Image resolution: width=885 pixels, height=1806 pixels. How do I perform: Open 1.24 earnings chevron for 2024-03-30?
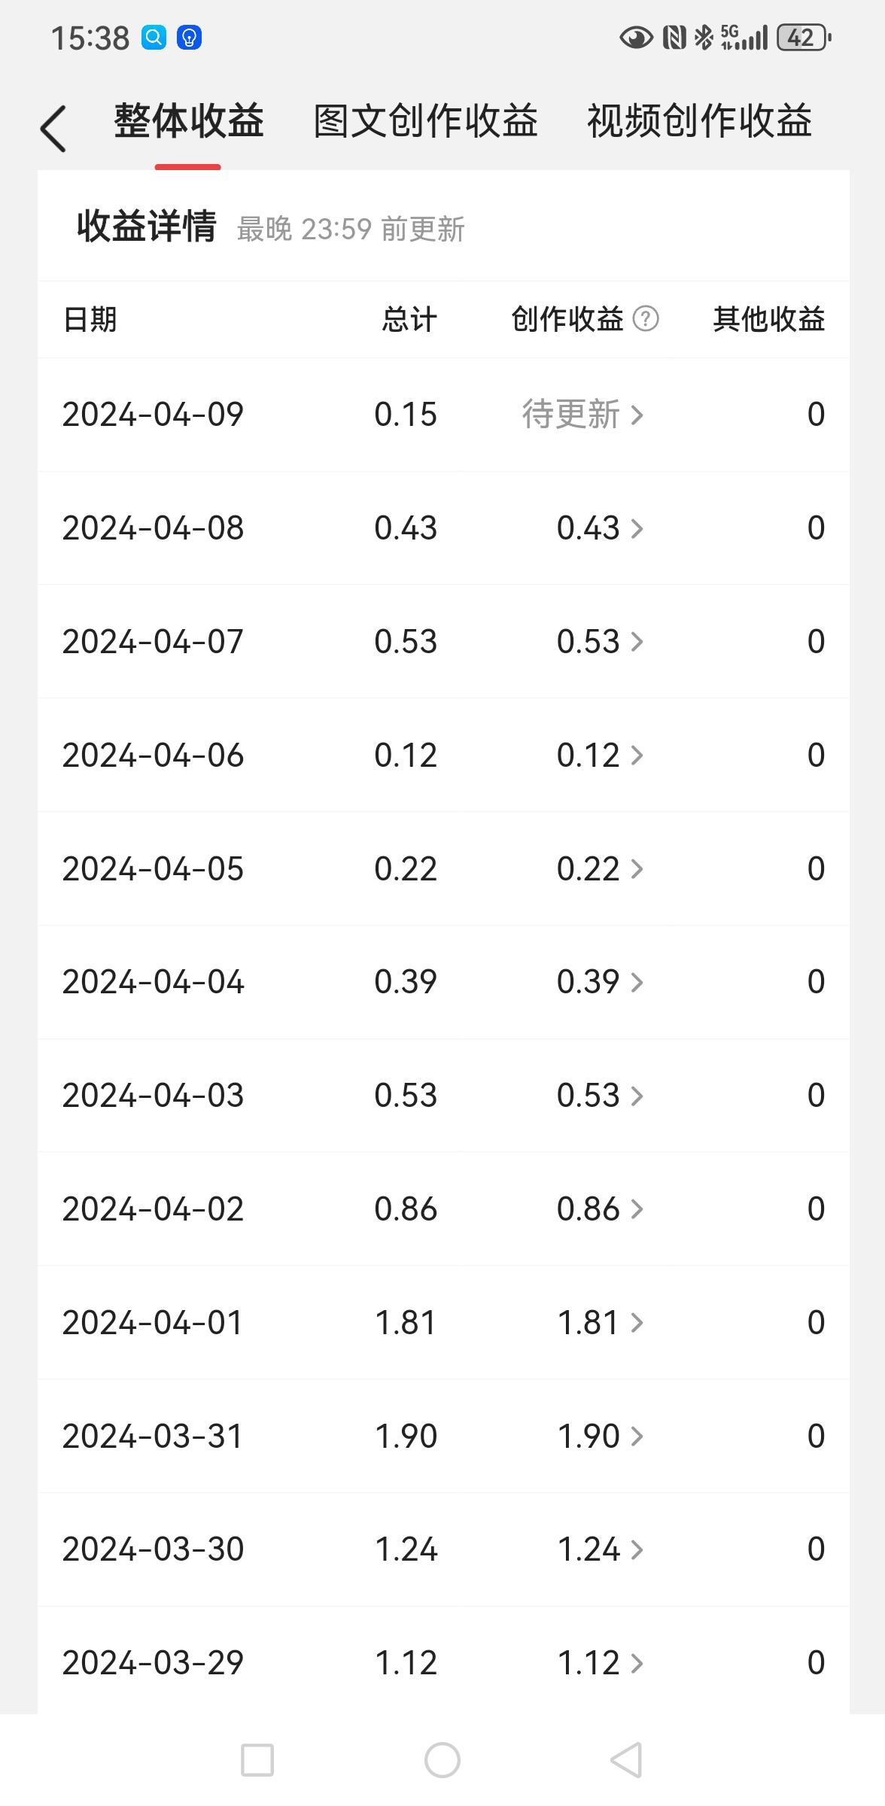637,1549
